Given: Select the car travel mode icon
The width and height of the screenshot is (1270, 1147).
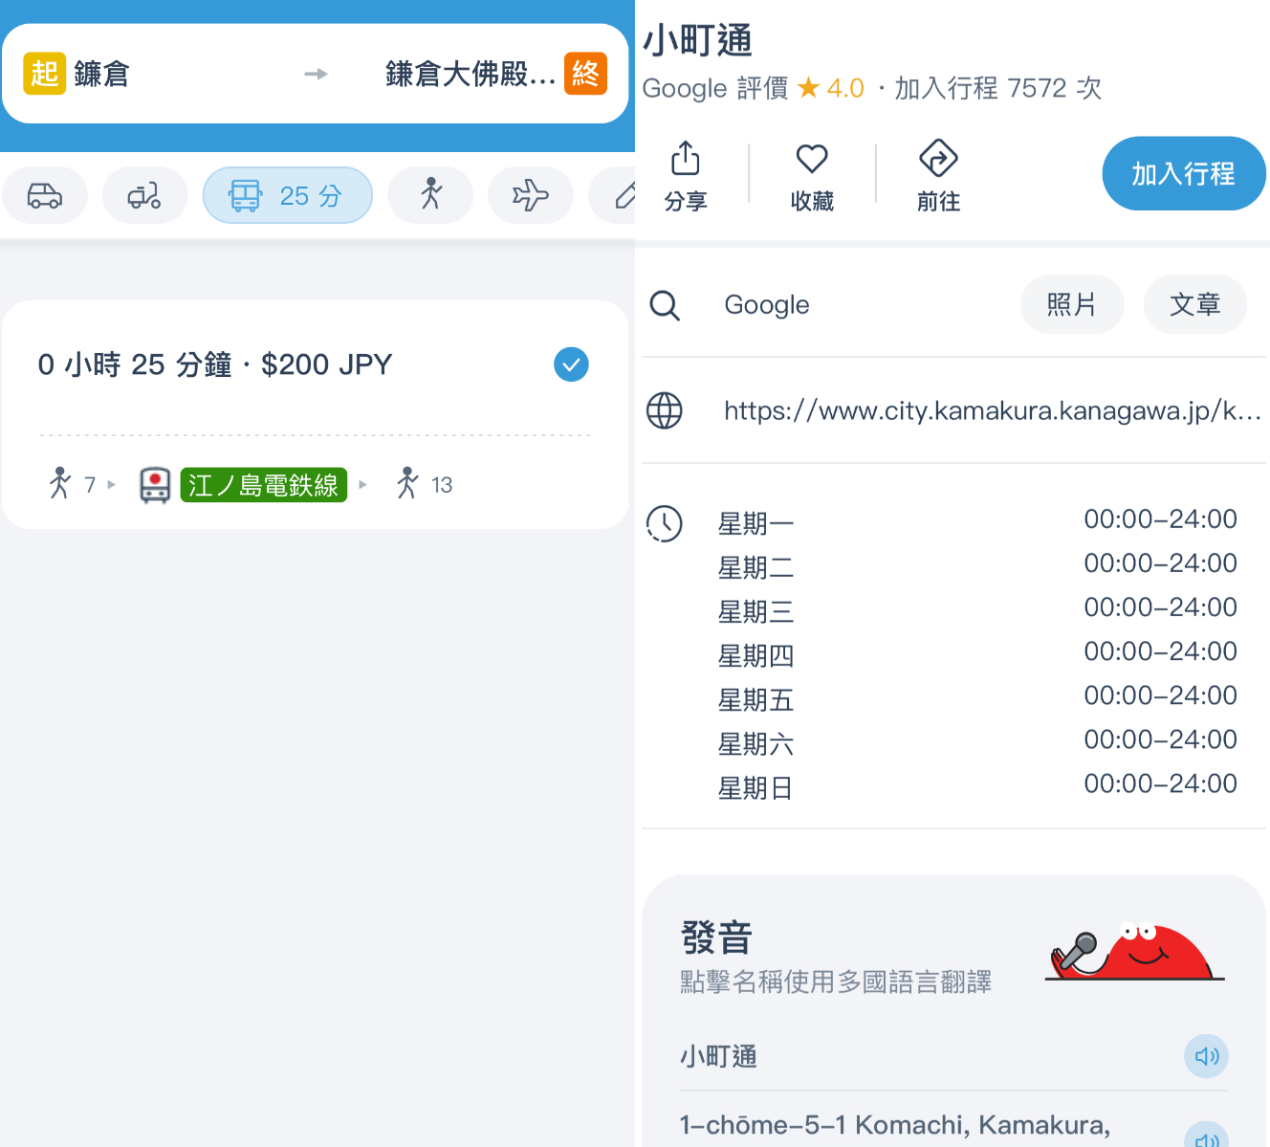Looking at the screenshot, I should [44, 195].
